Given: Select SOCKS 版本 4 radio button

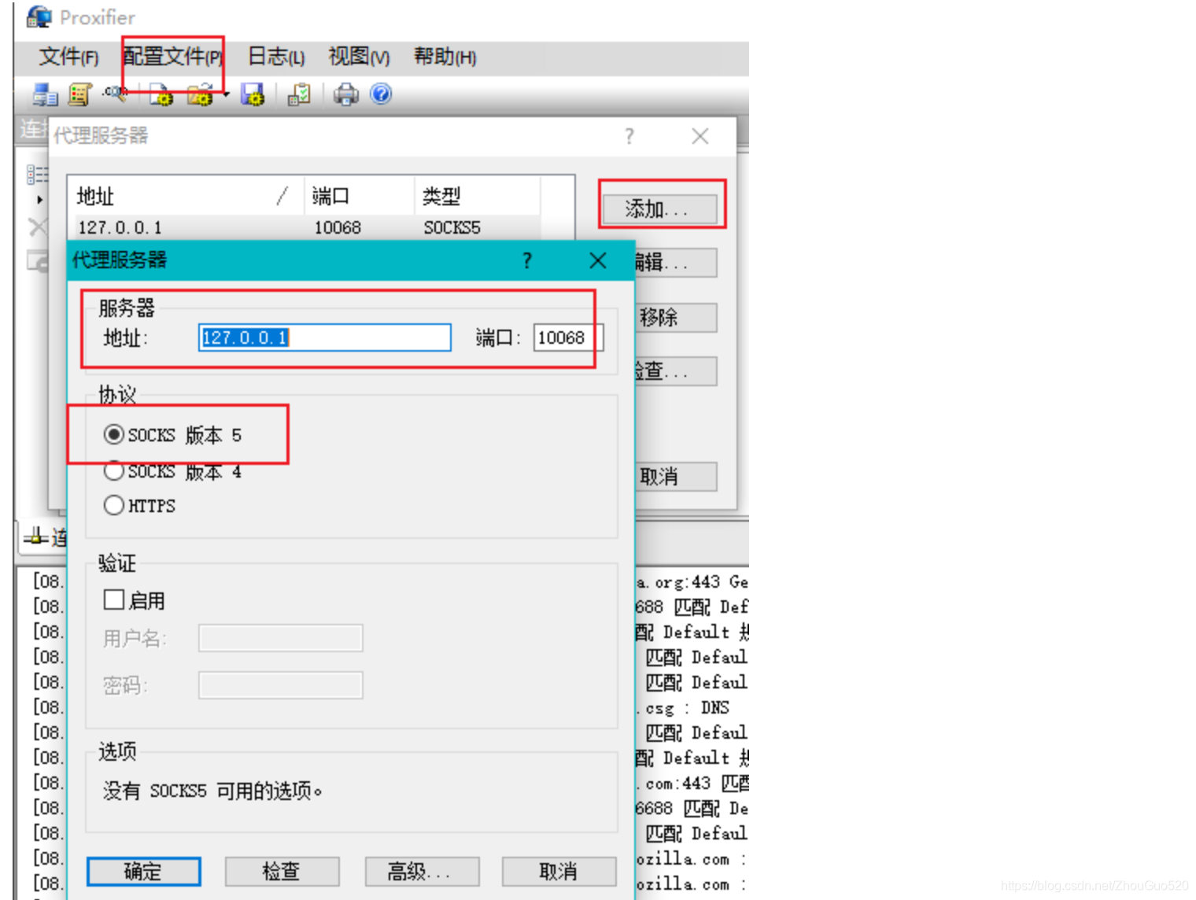Looking at the screenshot, I should pos(114,471).
